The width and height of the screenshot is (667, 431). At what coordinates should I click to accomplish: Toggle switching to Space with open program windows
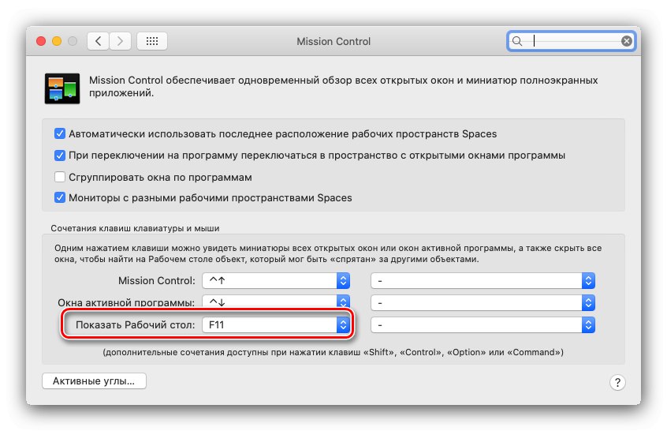[x=60, y=155]
